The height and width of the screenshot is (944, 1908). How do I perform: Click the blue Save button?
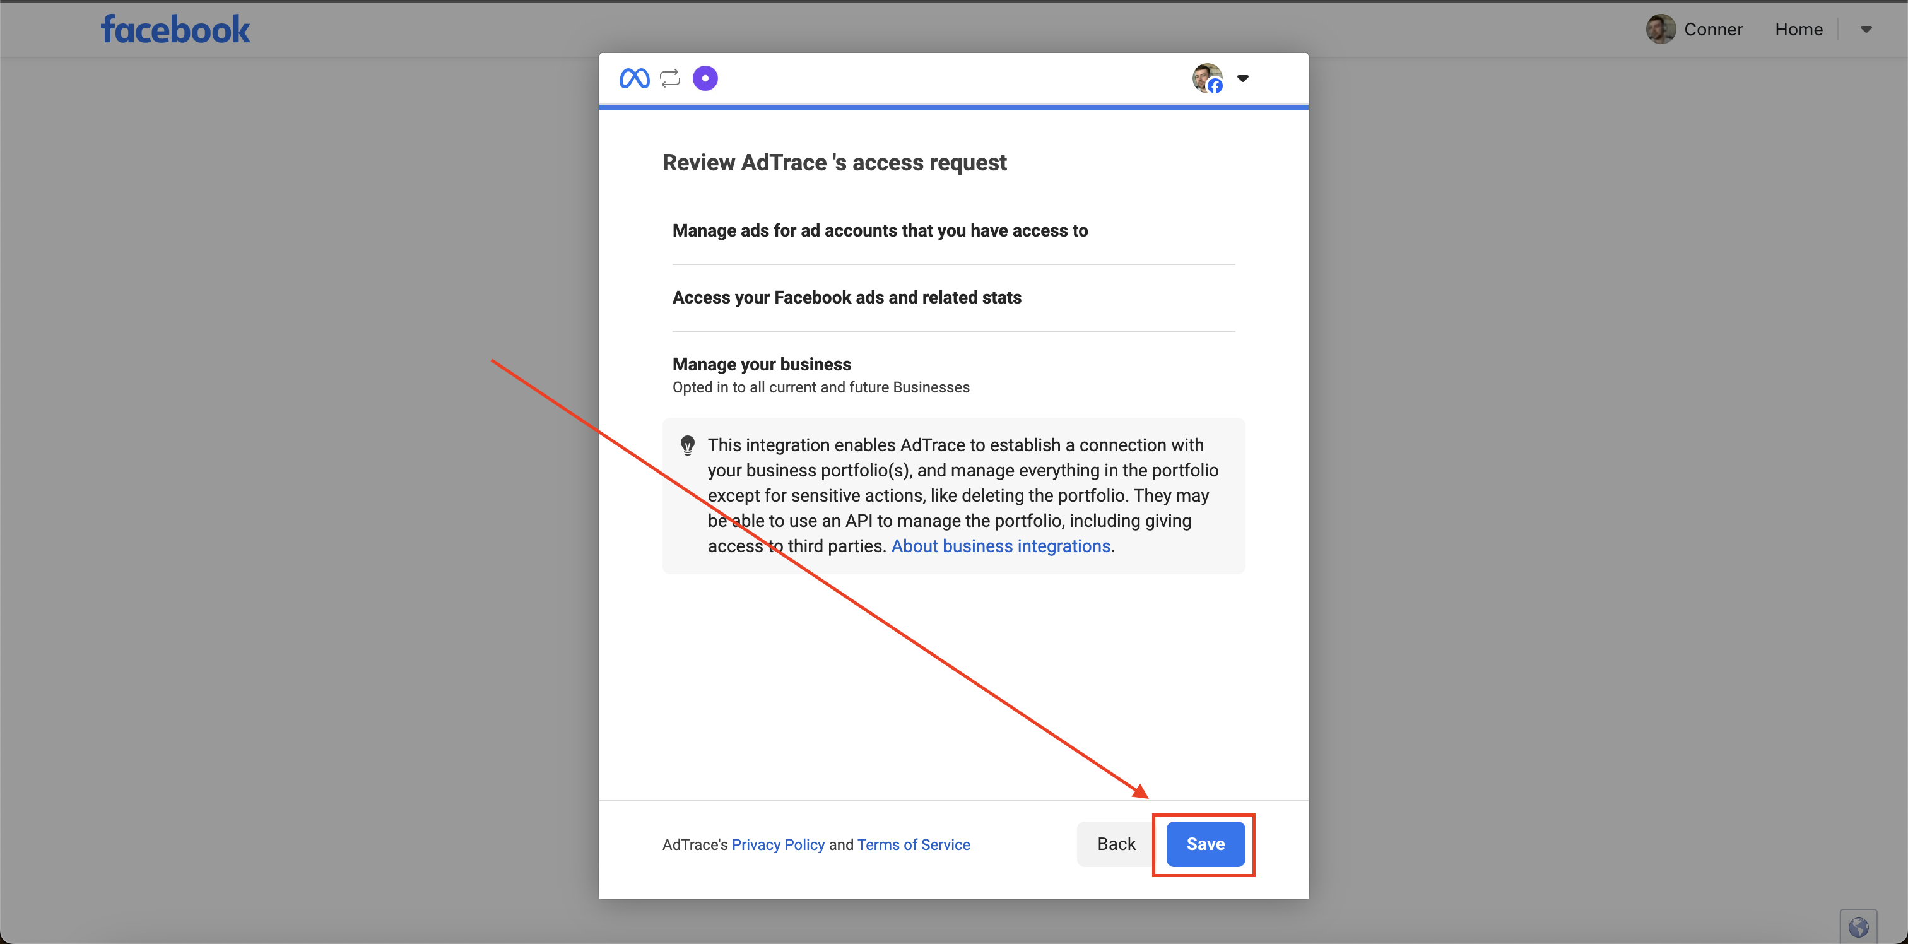(x=1205, y=844)
